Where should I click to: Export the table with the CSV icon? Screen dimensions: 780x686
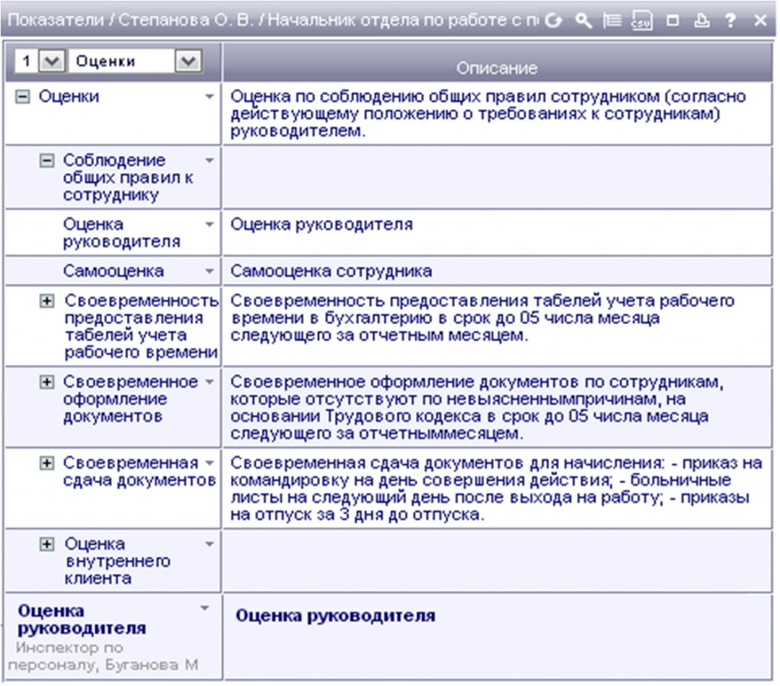[641, 21]
